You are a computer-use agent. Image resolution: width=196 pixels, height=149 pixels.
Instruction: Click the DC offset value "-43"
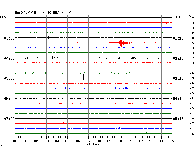pos(192,99)
